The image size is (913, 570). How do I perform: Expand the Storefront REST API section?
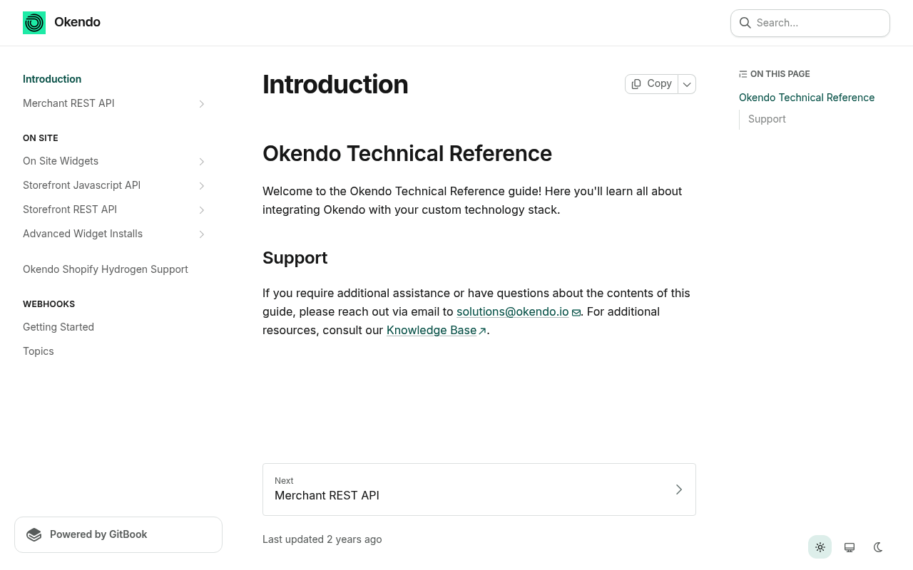(202, 210)
